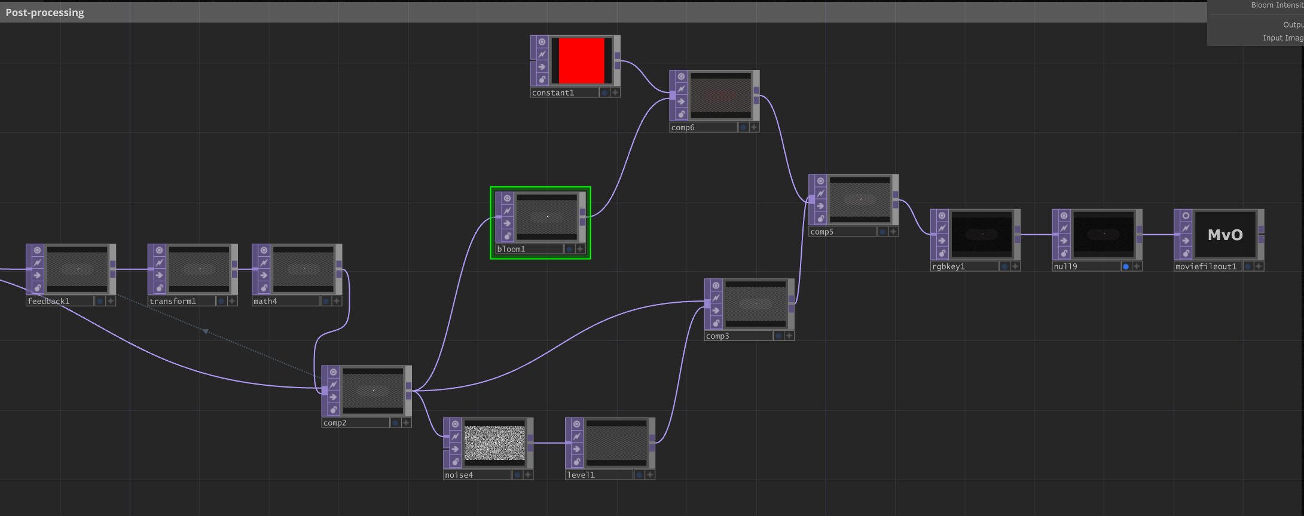Bypass the rgbkey1 node
The image size is (1304, 516).
click(x=942, y=241)
